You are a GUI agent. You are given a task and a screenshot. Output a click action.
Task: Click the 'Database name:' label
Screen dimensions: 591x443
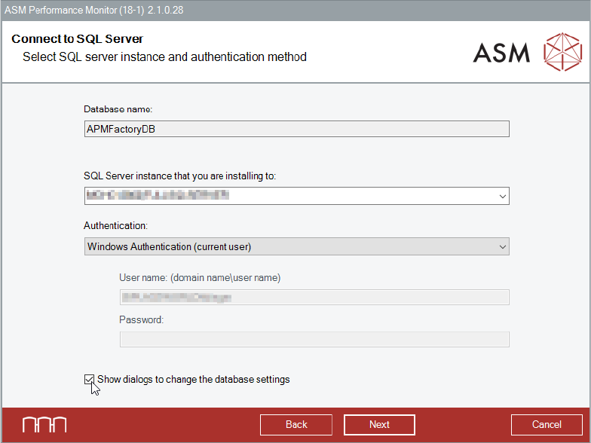click(118, 109)
